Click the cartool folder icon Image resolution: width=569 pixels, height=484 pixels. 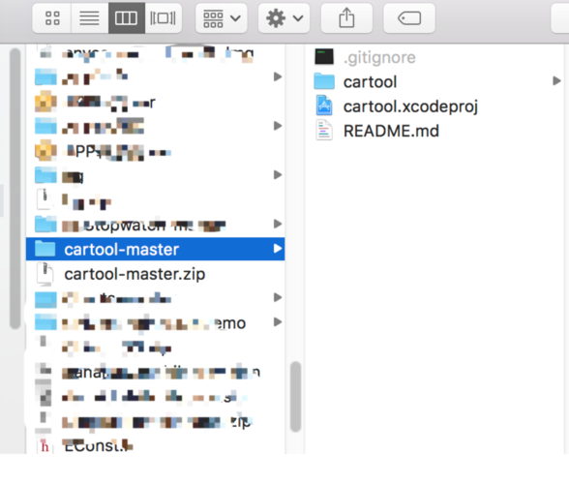pos(324,81)
